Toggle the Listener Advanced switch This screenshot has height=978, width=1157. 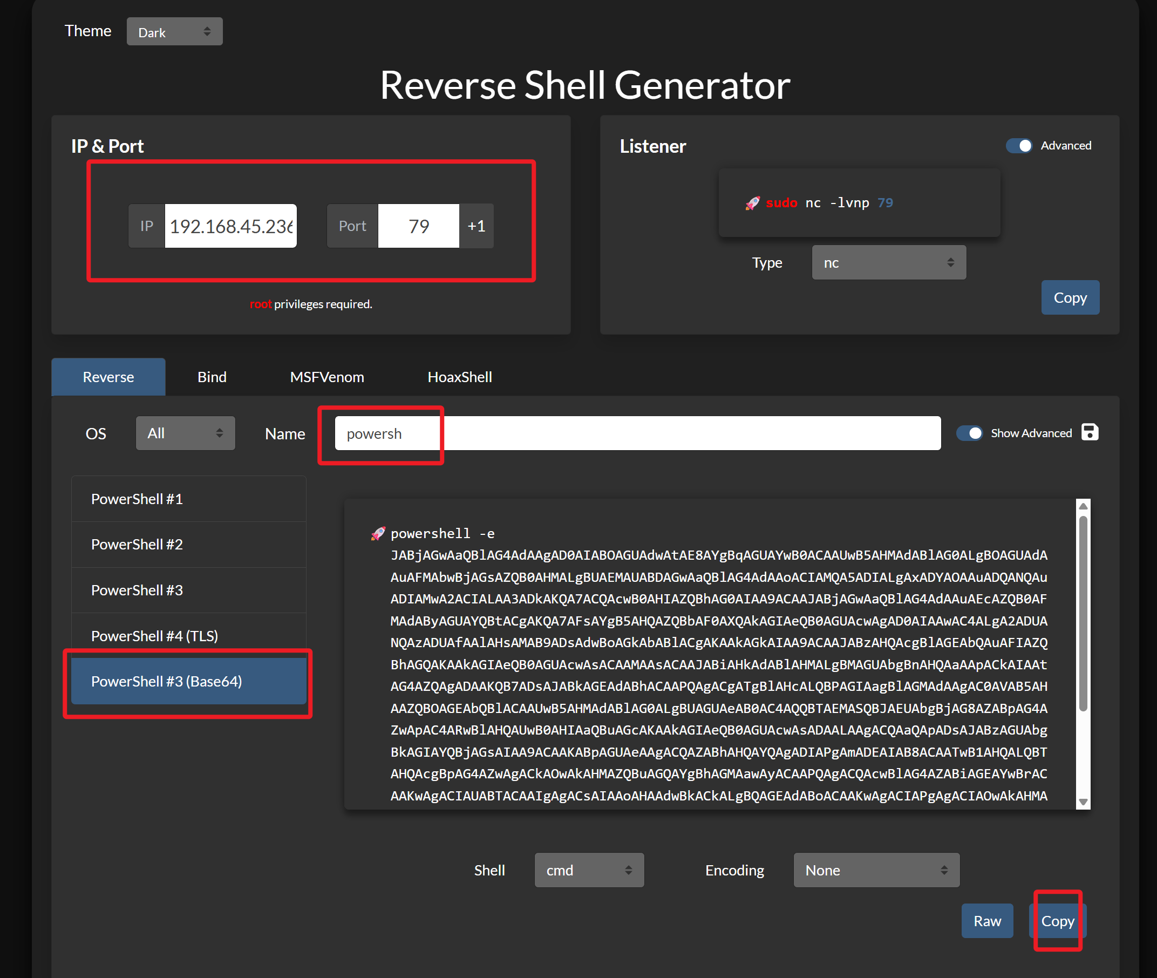click(x=1019, y=146)
